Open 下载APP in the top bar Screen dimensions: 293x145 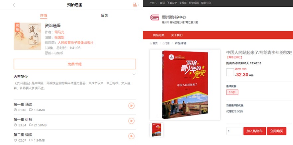tap(172, 3)
